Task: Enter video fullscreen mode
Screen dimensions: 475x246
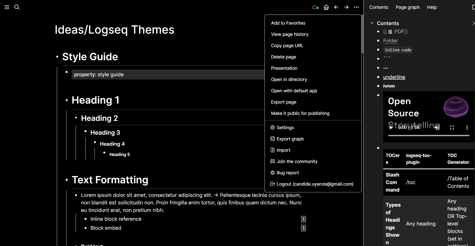Action: click(x=452, y=127)
